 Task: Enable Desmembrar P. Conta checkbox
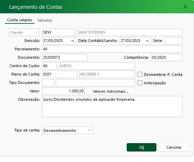pyautogui.click(x=140, y=75)
